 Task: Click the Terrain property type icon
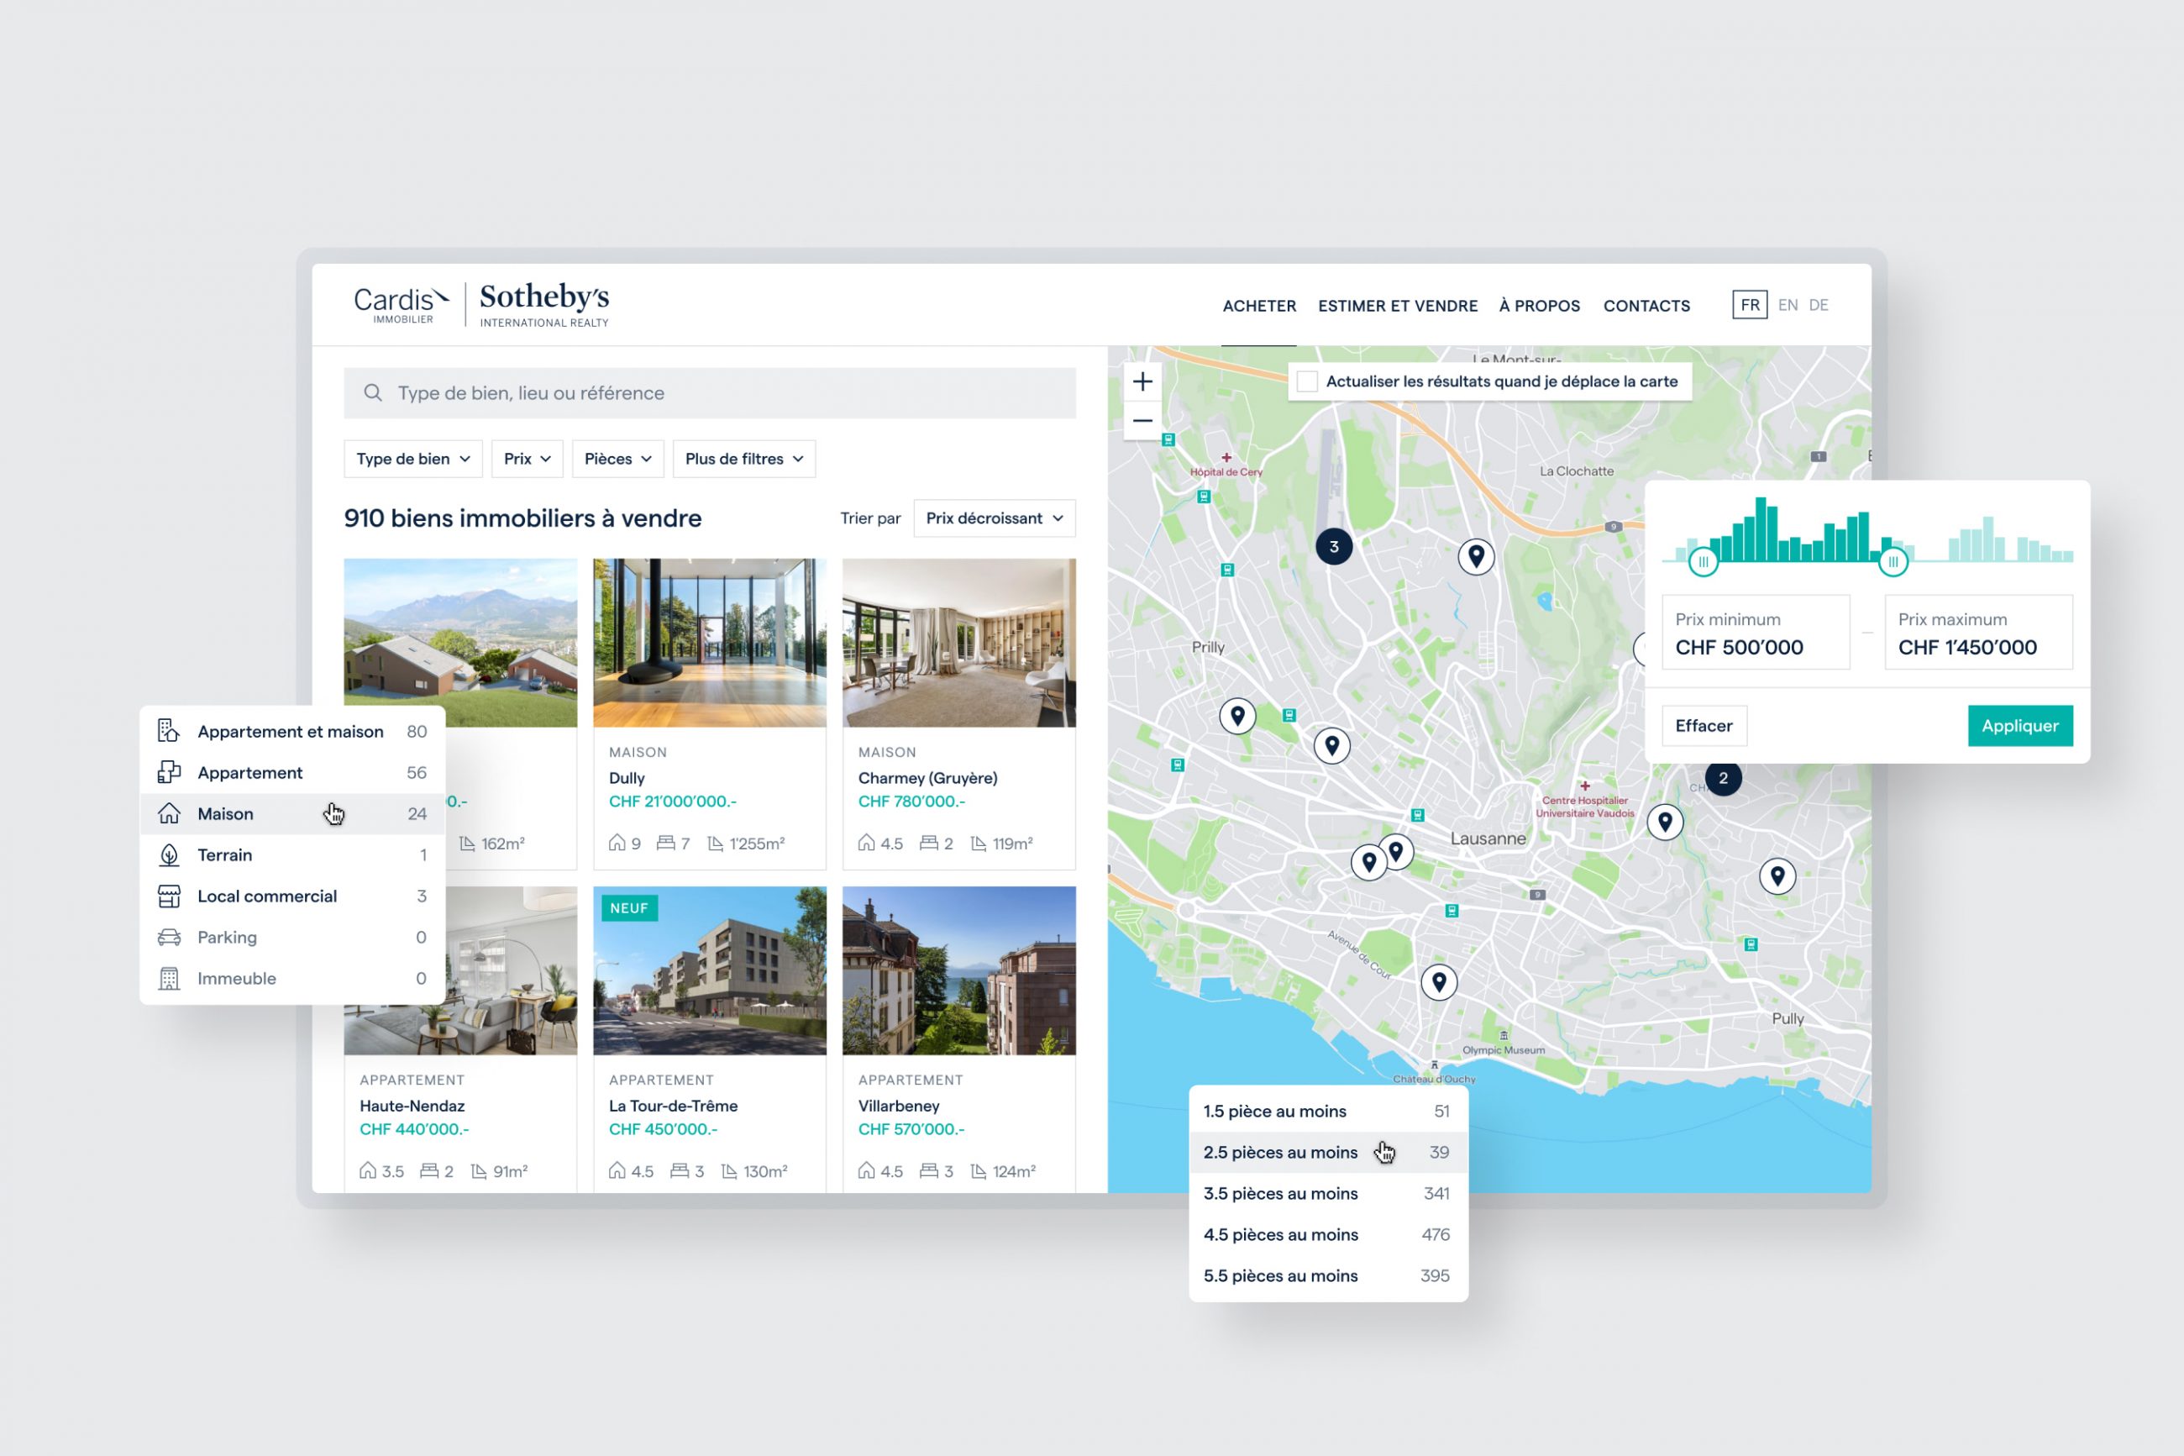pos(167,853)
